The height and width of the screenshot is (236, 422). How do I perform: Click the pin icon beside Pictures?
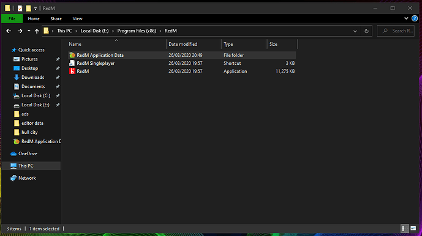click(58, 59)
